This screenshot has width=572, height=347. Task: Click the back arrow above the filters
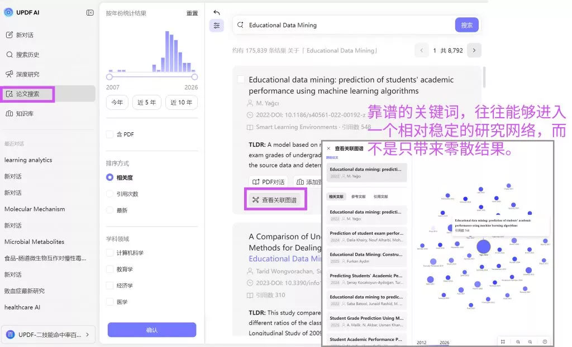[x=216, y=11]
